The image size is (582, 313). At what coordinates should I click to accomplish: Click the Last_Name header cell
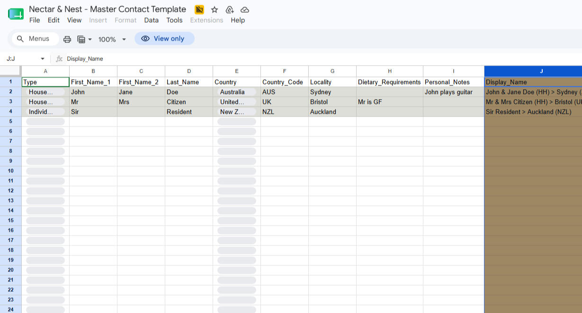point(189,82)
